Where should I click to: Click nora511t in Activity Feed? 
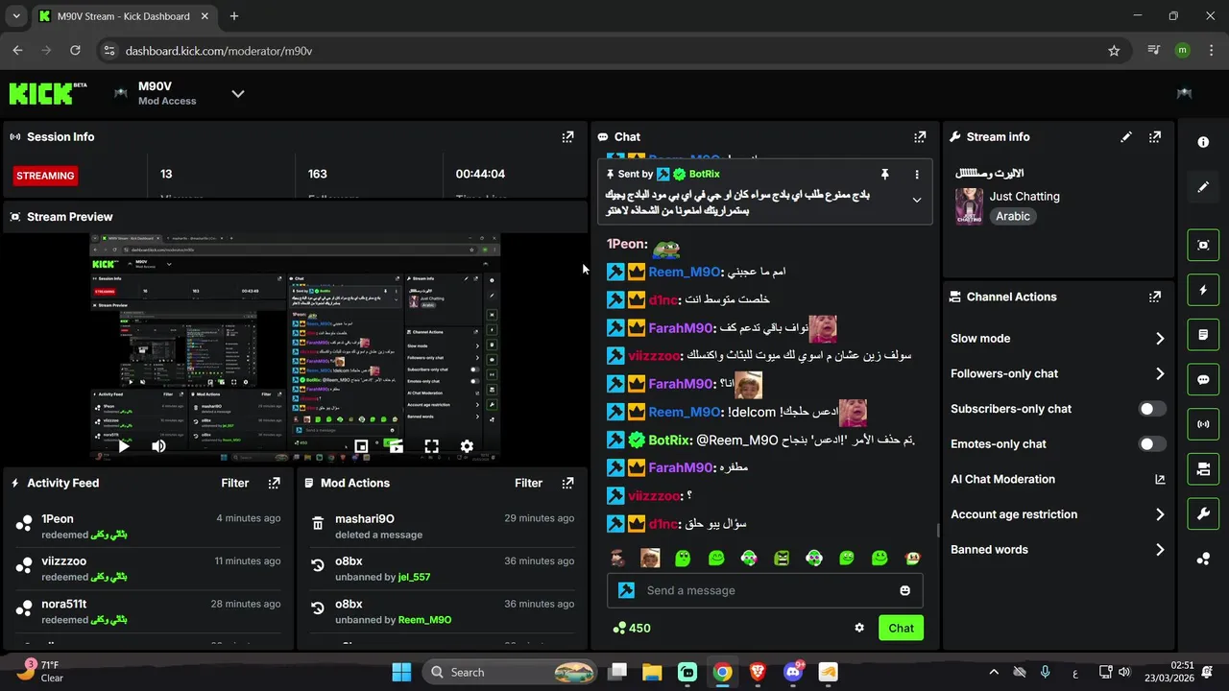[x=64, y=604]
